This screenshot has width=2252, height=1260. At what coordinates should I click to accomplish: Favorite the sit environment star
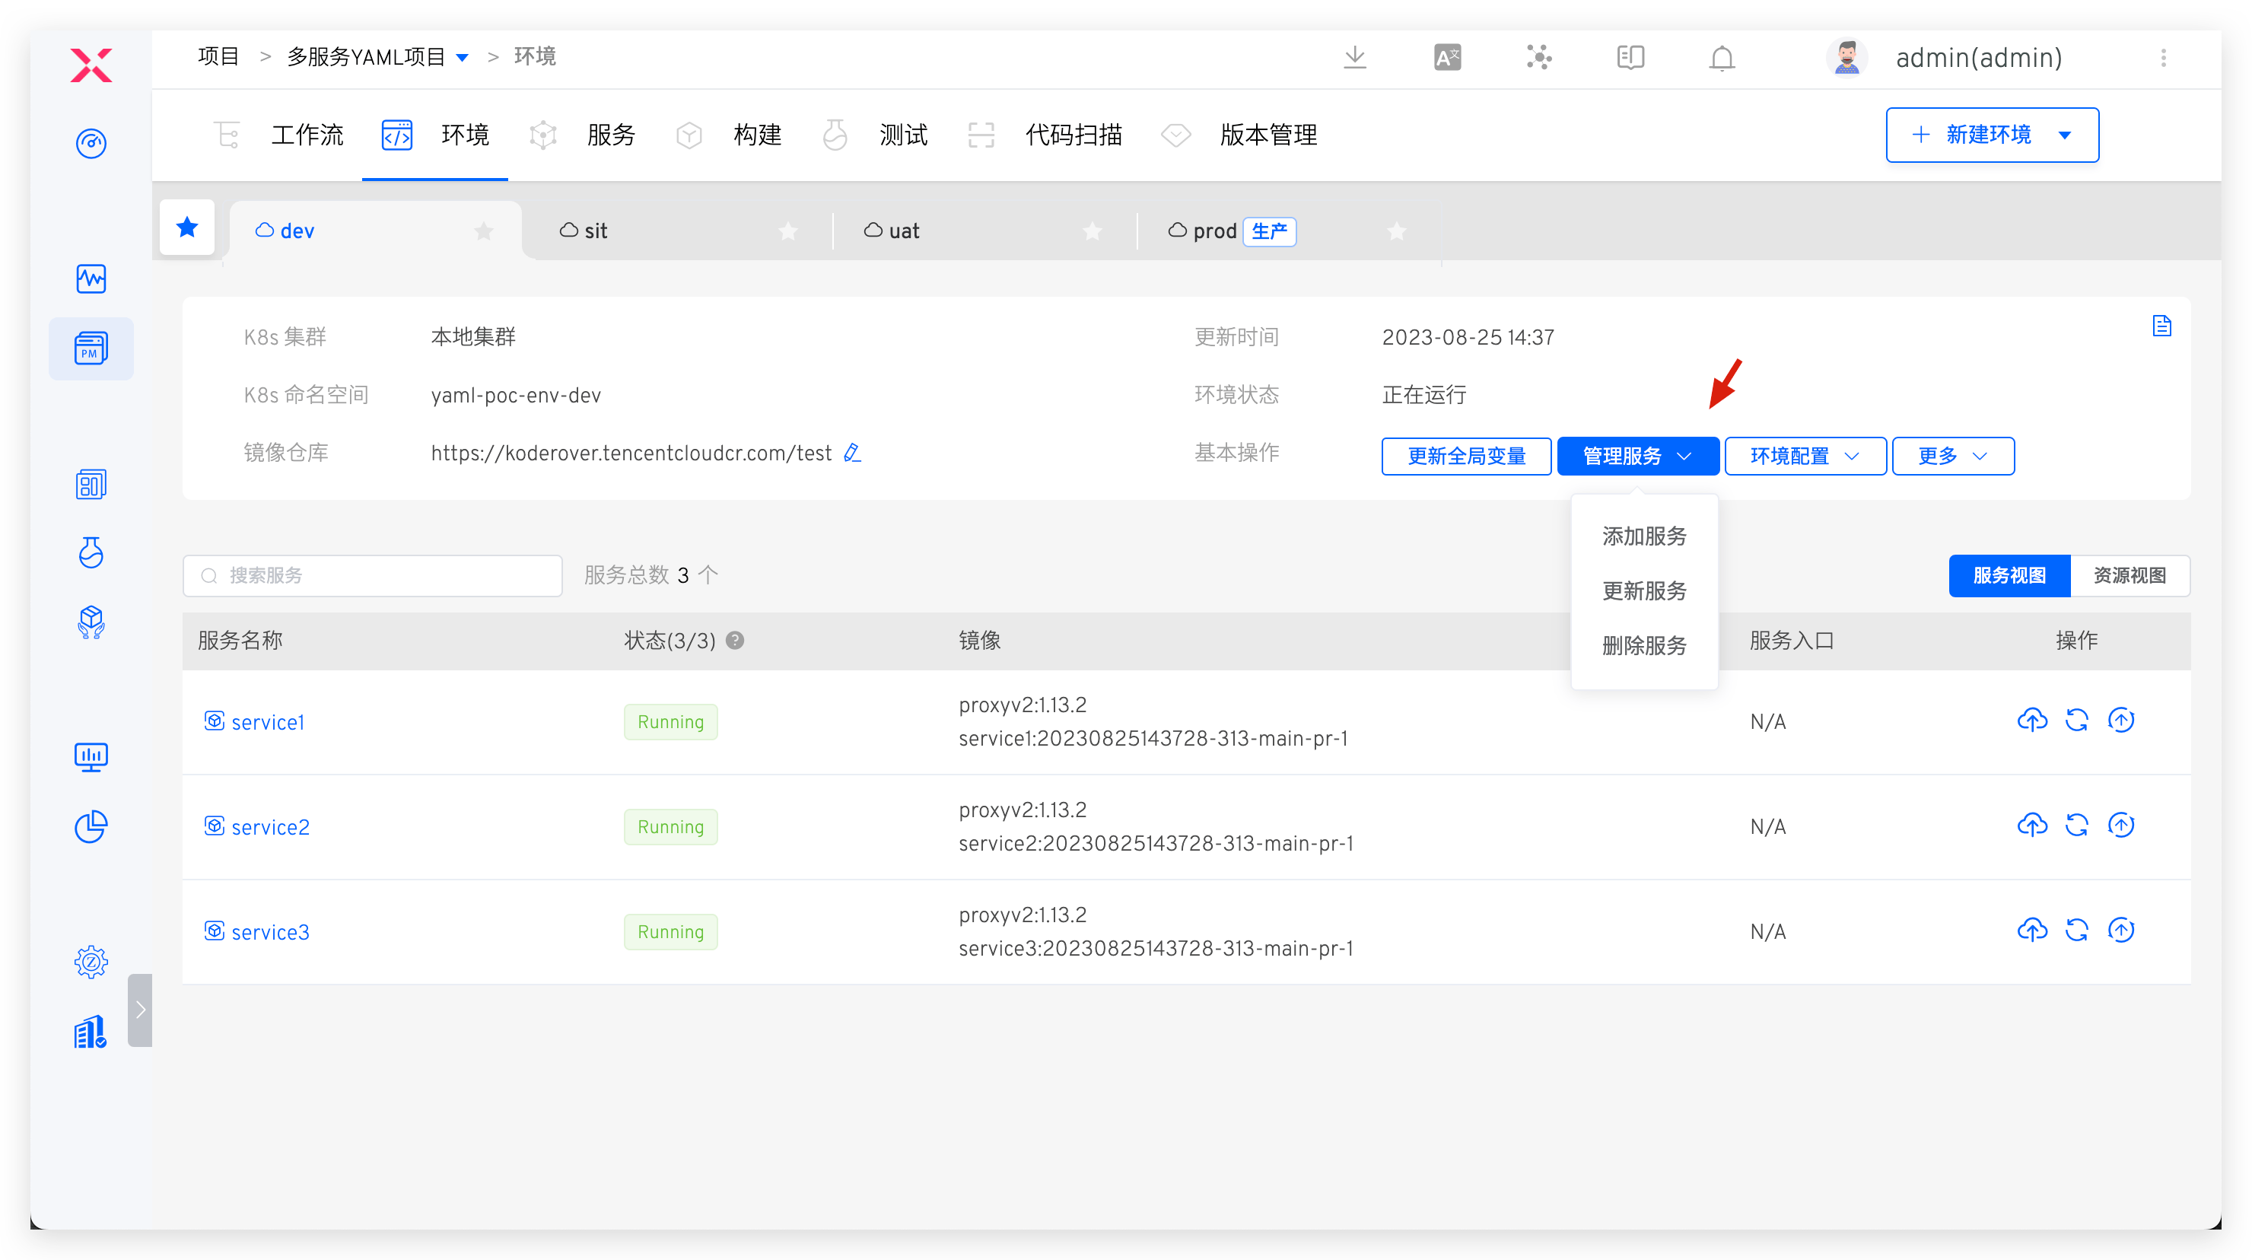coord(787,231)
